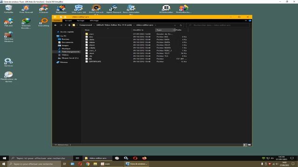This screenshot has height=167, width=298.
Task: Open the Wise Care 365 shortcut
Action: (x=79, y=9)
